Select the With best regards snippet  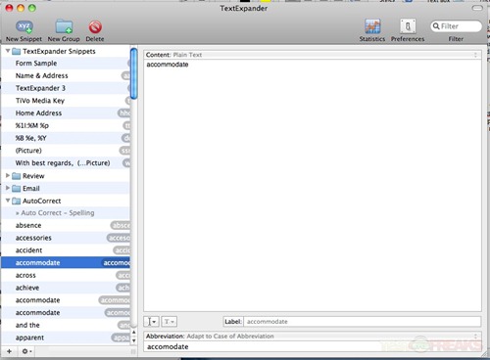(x=66, y=162)
